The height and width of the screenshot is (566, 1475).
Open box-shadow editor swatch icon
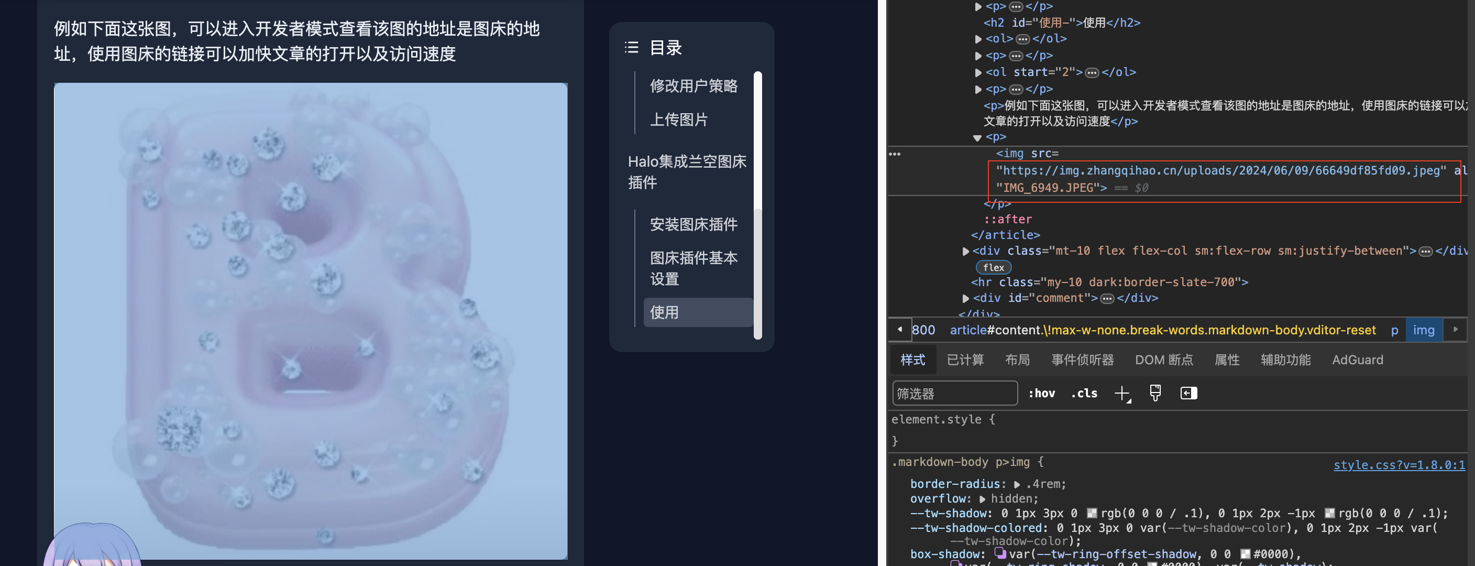[x=1000, y=553]
